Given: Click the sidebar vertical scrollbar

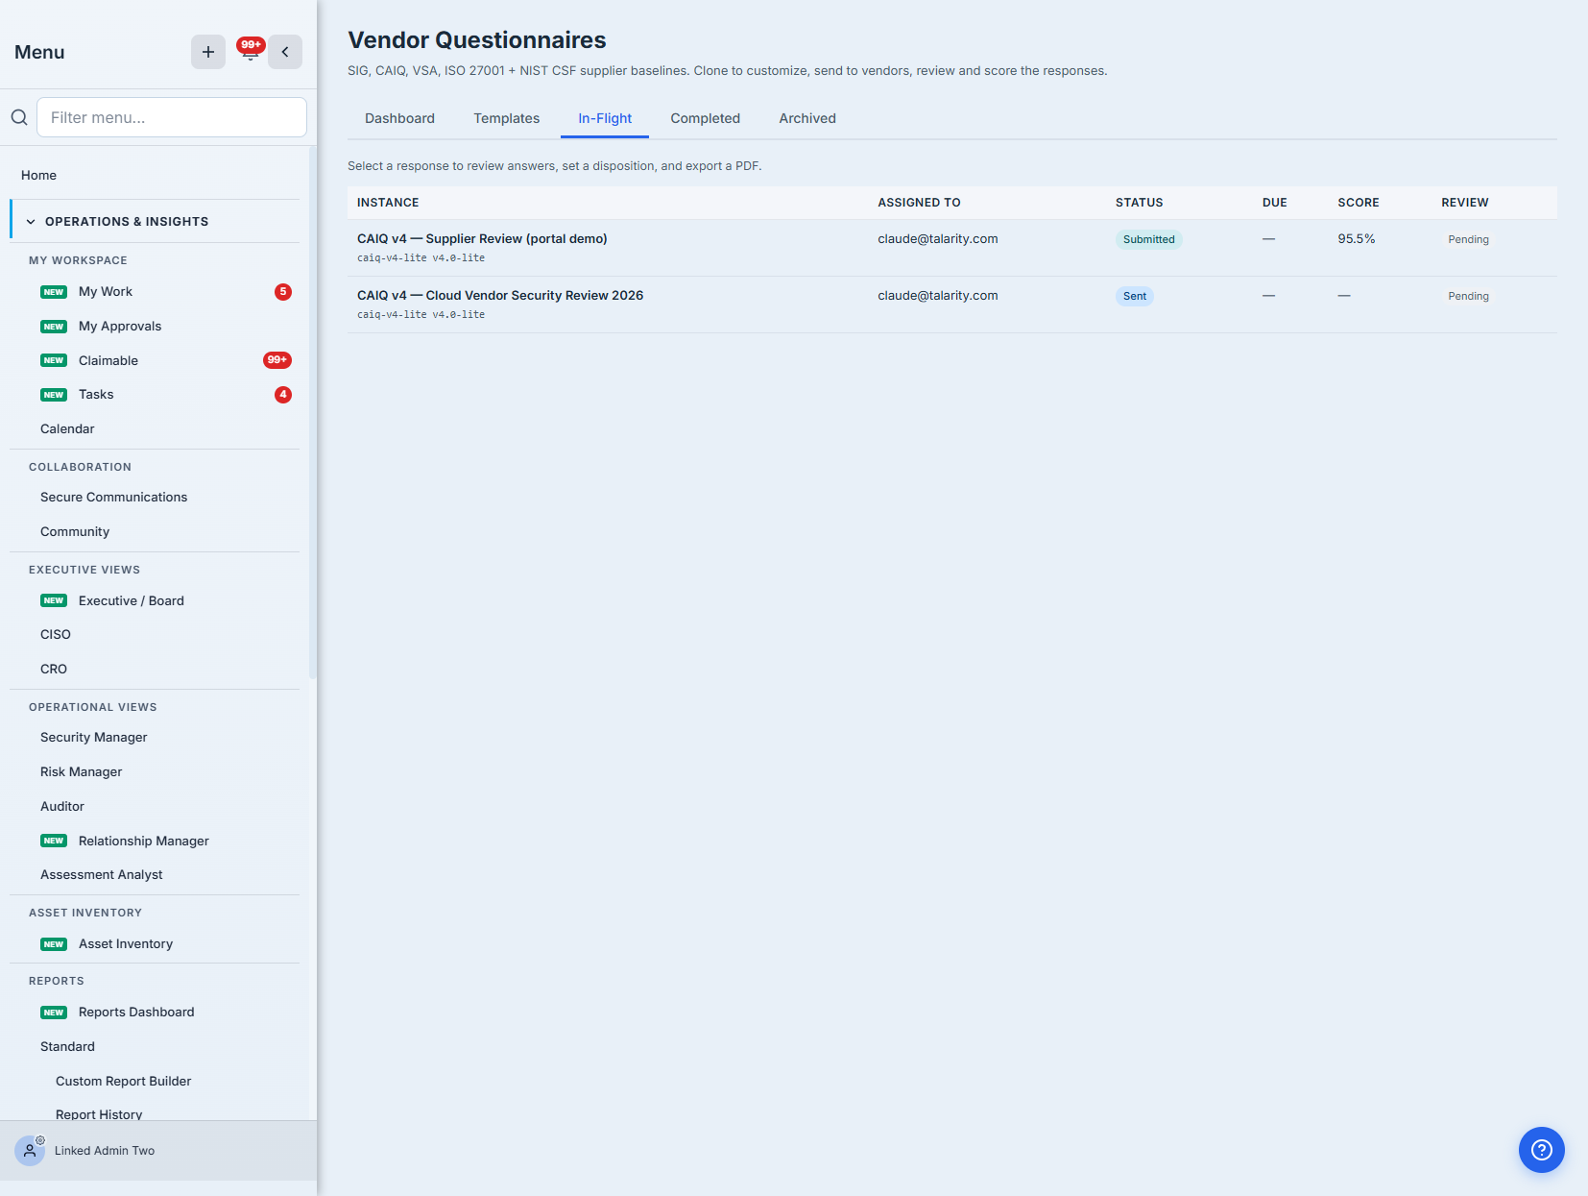Looking at the screenshot, I should click(x=312, y=413).
